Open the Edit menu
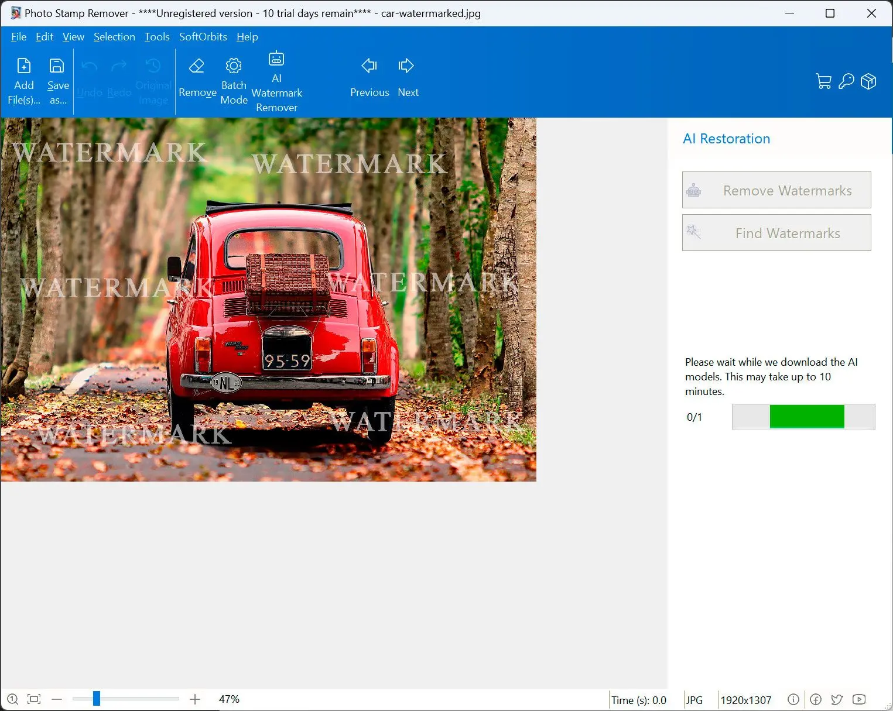This screenshot has width=893, height=711. click(x=45, y=37)
